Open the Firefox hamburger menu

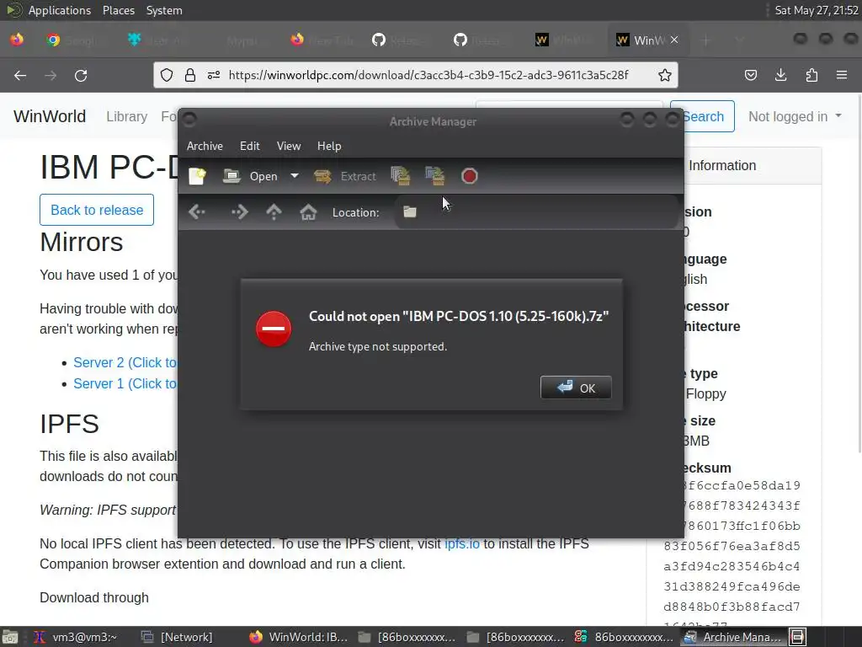coord(842,75)
